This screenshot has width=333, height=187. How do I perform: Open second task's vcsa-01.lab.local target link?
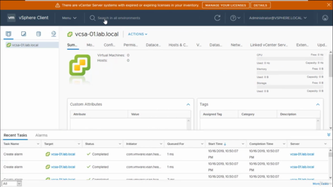click(x=63, y=167)
